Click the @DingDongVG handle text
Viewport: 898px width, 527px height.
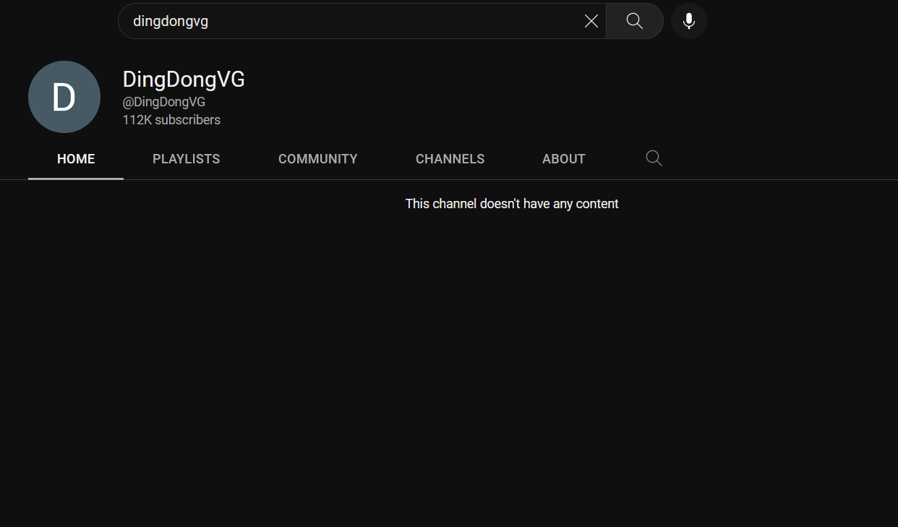pos(164,102)
